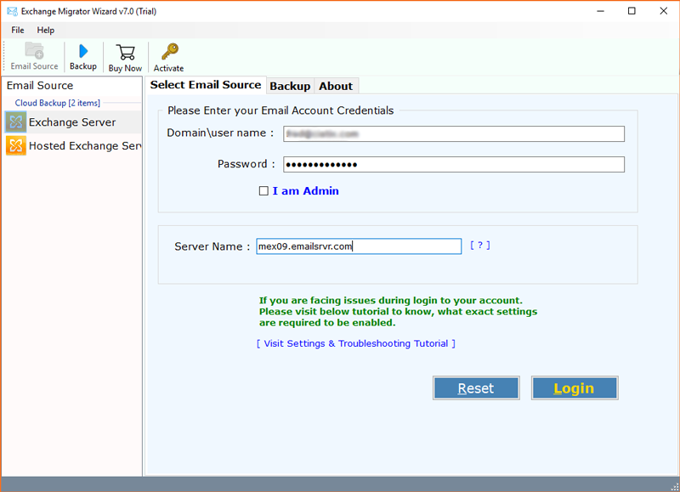Minimize the Exchange Migrator Wizard window
Image resolution: width=680 pixels, height=492 pixels.
coord(601,11)
